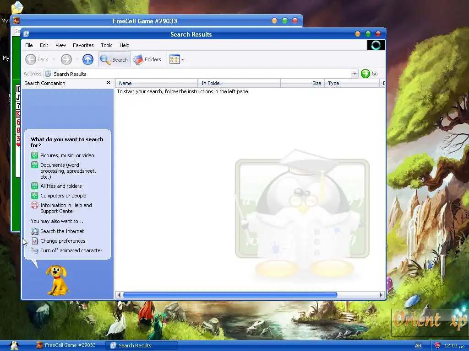Switch to FreeCell Game taskbar button

(x=66, y=346)
